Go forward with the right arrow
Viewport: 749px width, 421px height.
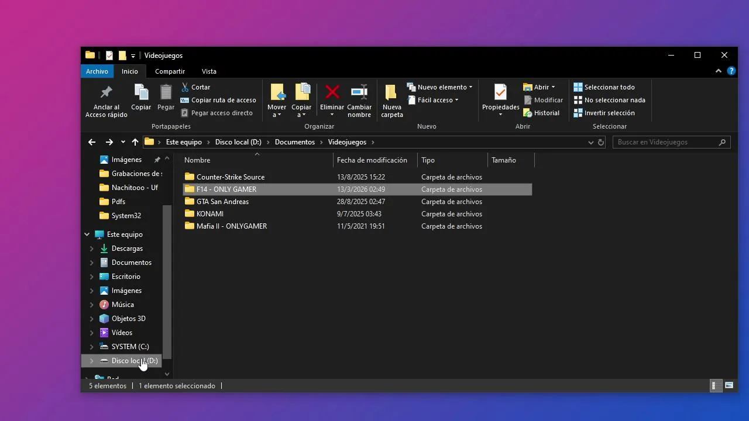pos(109,142)
